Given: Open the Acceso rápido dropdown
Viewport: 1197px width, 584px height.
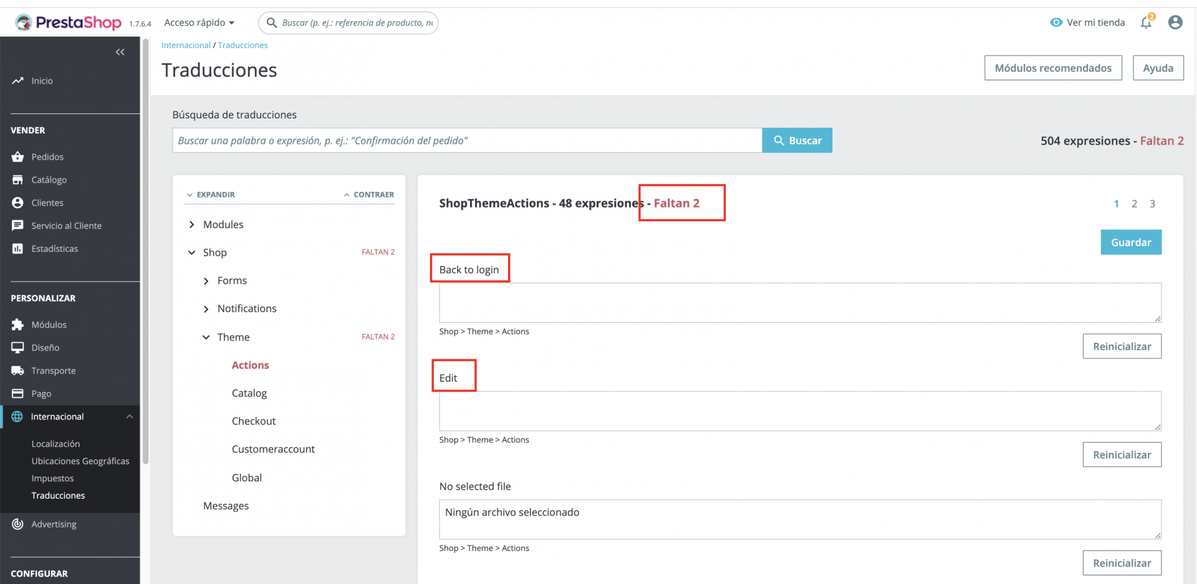Looking at the screenshot, I should (199, 22).
